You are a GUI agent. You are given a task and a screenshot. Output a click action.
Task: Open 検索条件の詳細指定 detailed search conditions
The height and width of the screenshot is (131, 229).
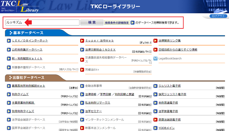click(117, 23)
